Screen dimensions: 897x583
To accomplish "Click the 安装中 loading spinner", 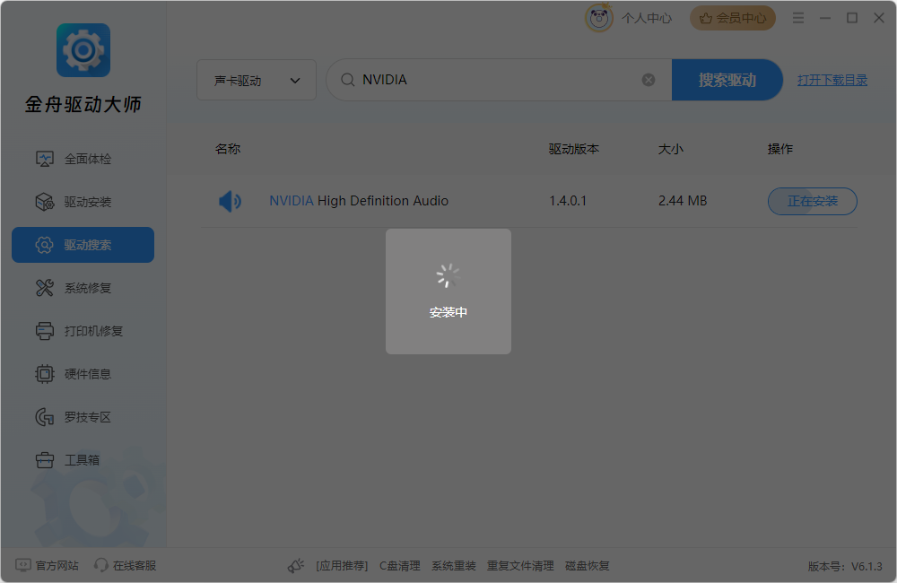I will (448, 275).
